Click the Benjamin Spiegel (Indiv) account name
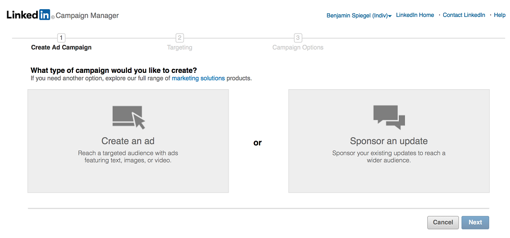This screenshot has width=510, height=238. pyautogui.click(x=357, y=16)
